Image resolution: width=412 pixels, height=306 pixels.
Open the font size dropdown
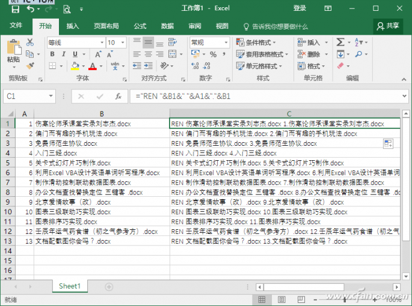(x=123, y=43)
